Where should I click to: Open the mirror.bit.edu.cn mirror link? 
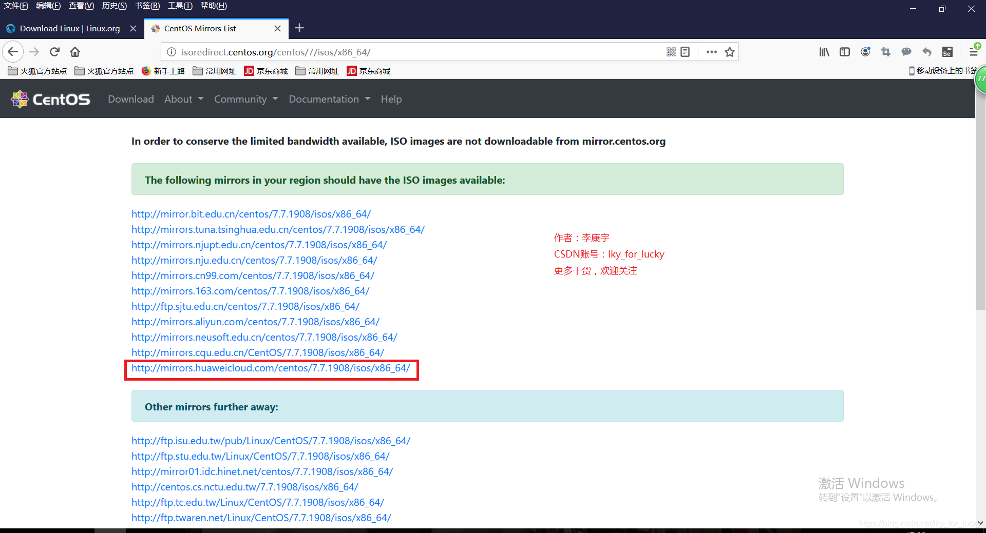[x=251, y=214]
